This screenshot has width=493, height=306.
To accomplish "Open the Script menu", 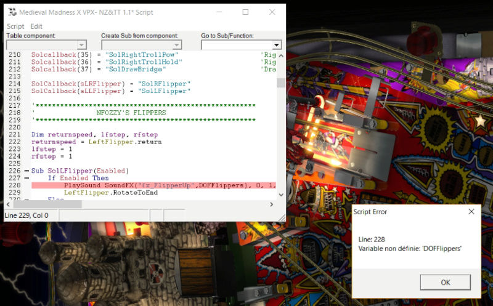I will click(x=15, y=26).
